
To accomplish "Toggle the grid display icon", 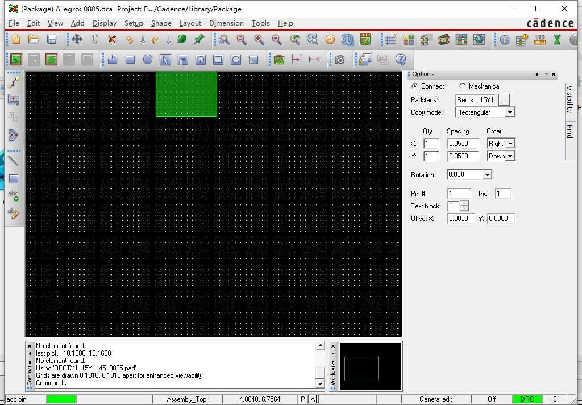I will tap(390, 39).
